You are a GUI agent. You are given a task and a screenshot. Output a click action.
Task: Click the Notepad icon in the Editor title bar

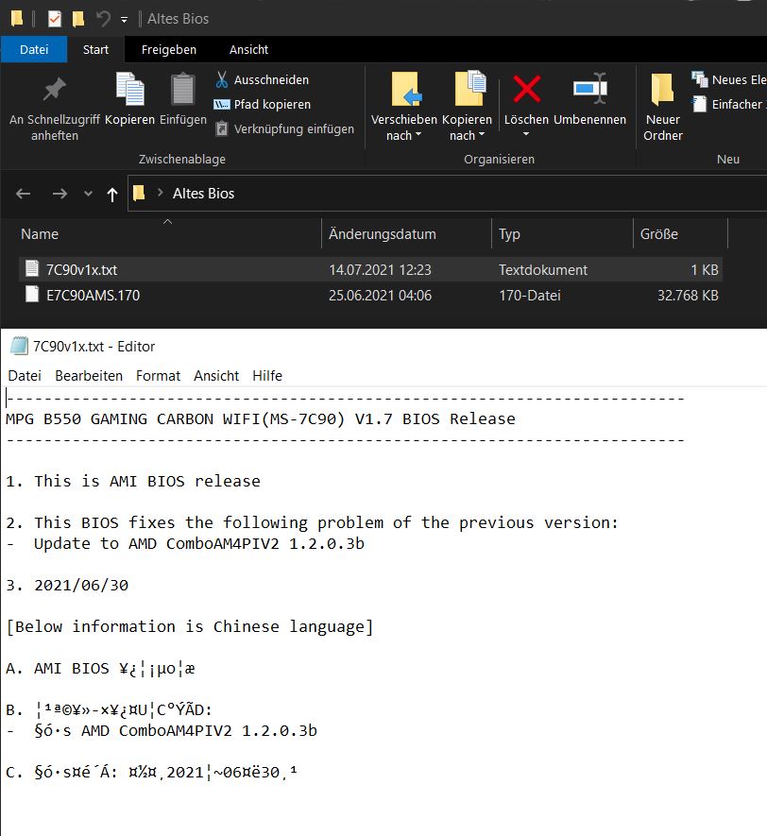(x=19, y=347)
